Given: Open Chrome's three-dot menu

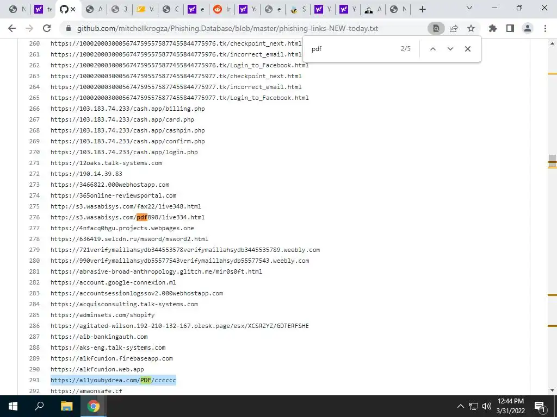Looking at the screenshot, I should click(545, 28).
